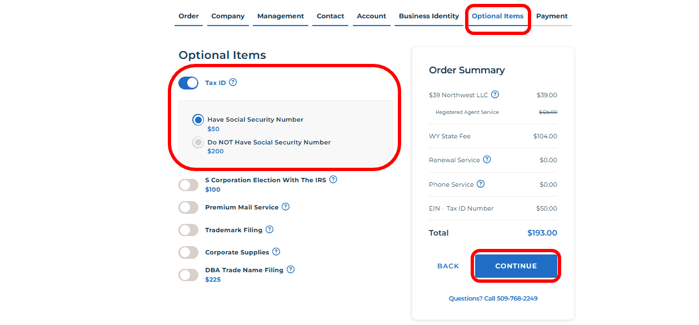Enable S Corporation Election toggle

coord(188,185)
